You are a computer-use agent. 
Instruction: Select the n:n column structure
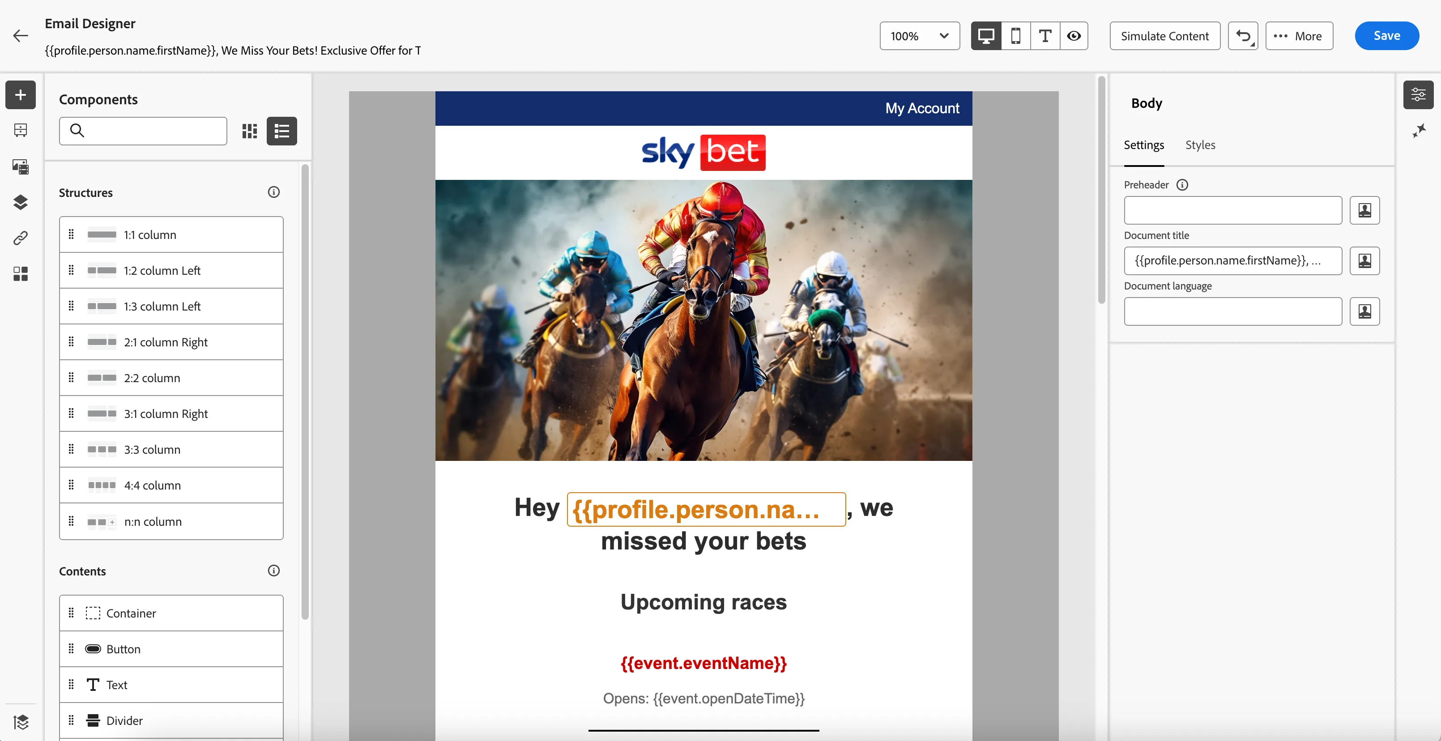pos(171,522)
